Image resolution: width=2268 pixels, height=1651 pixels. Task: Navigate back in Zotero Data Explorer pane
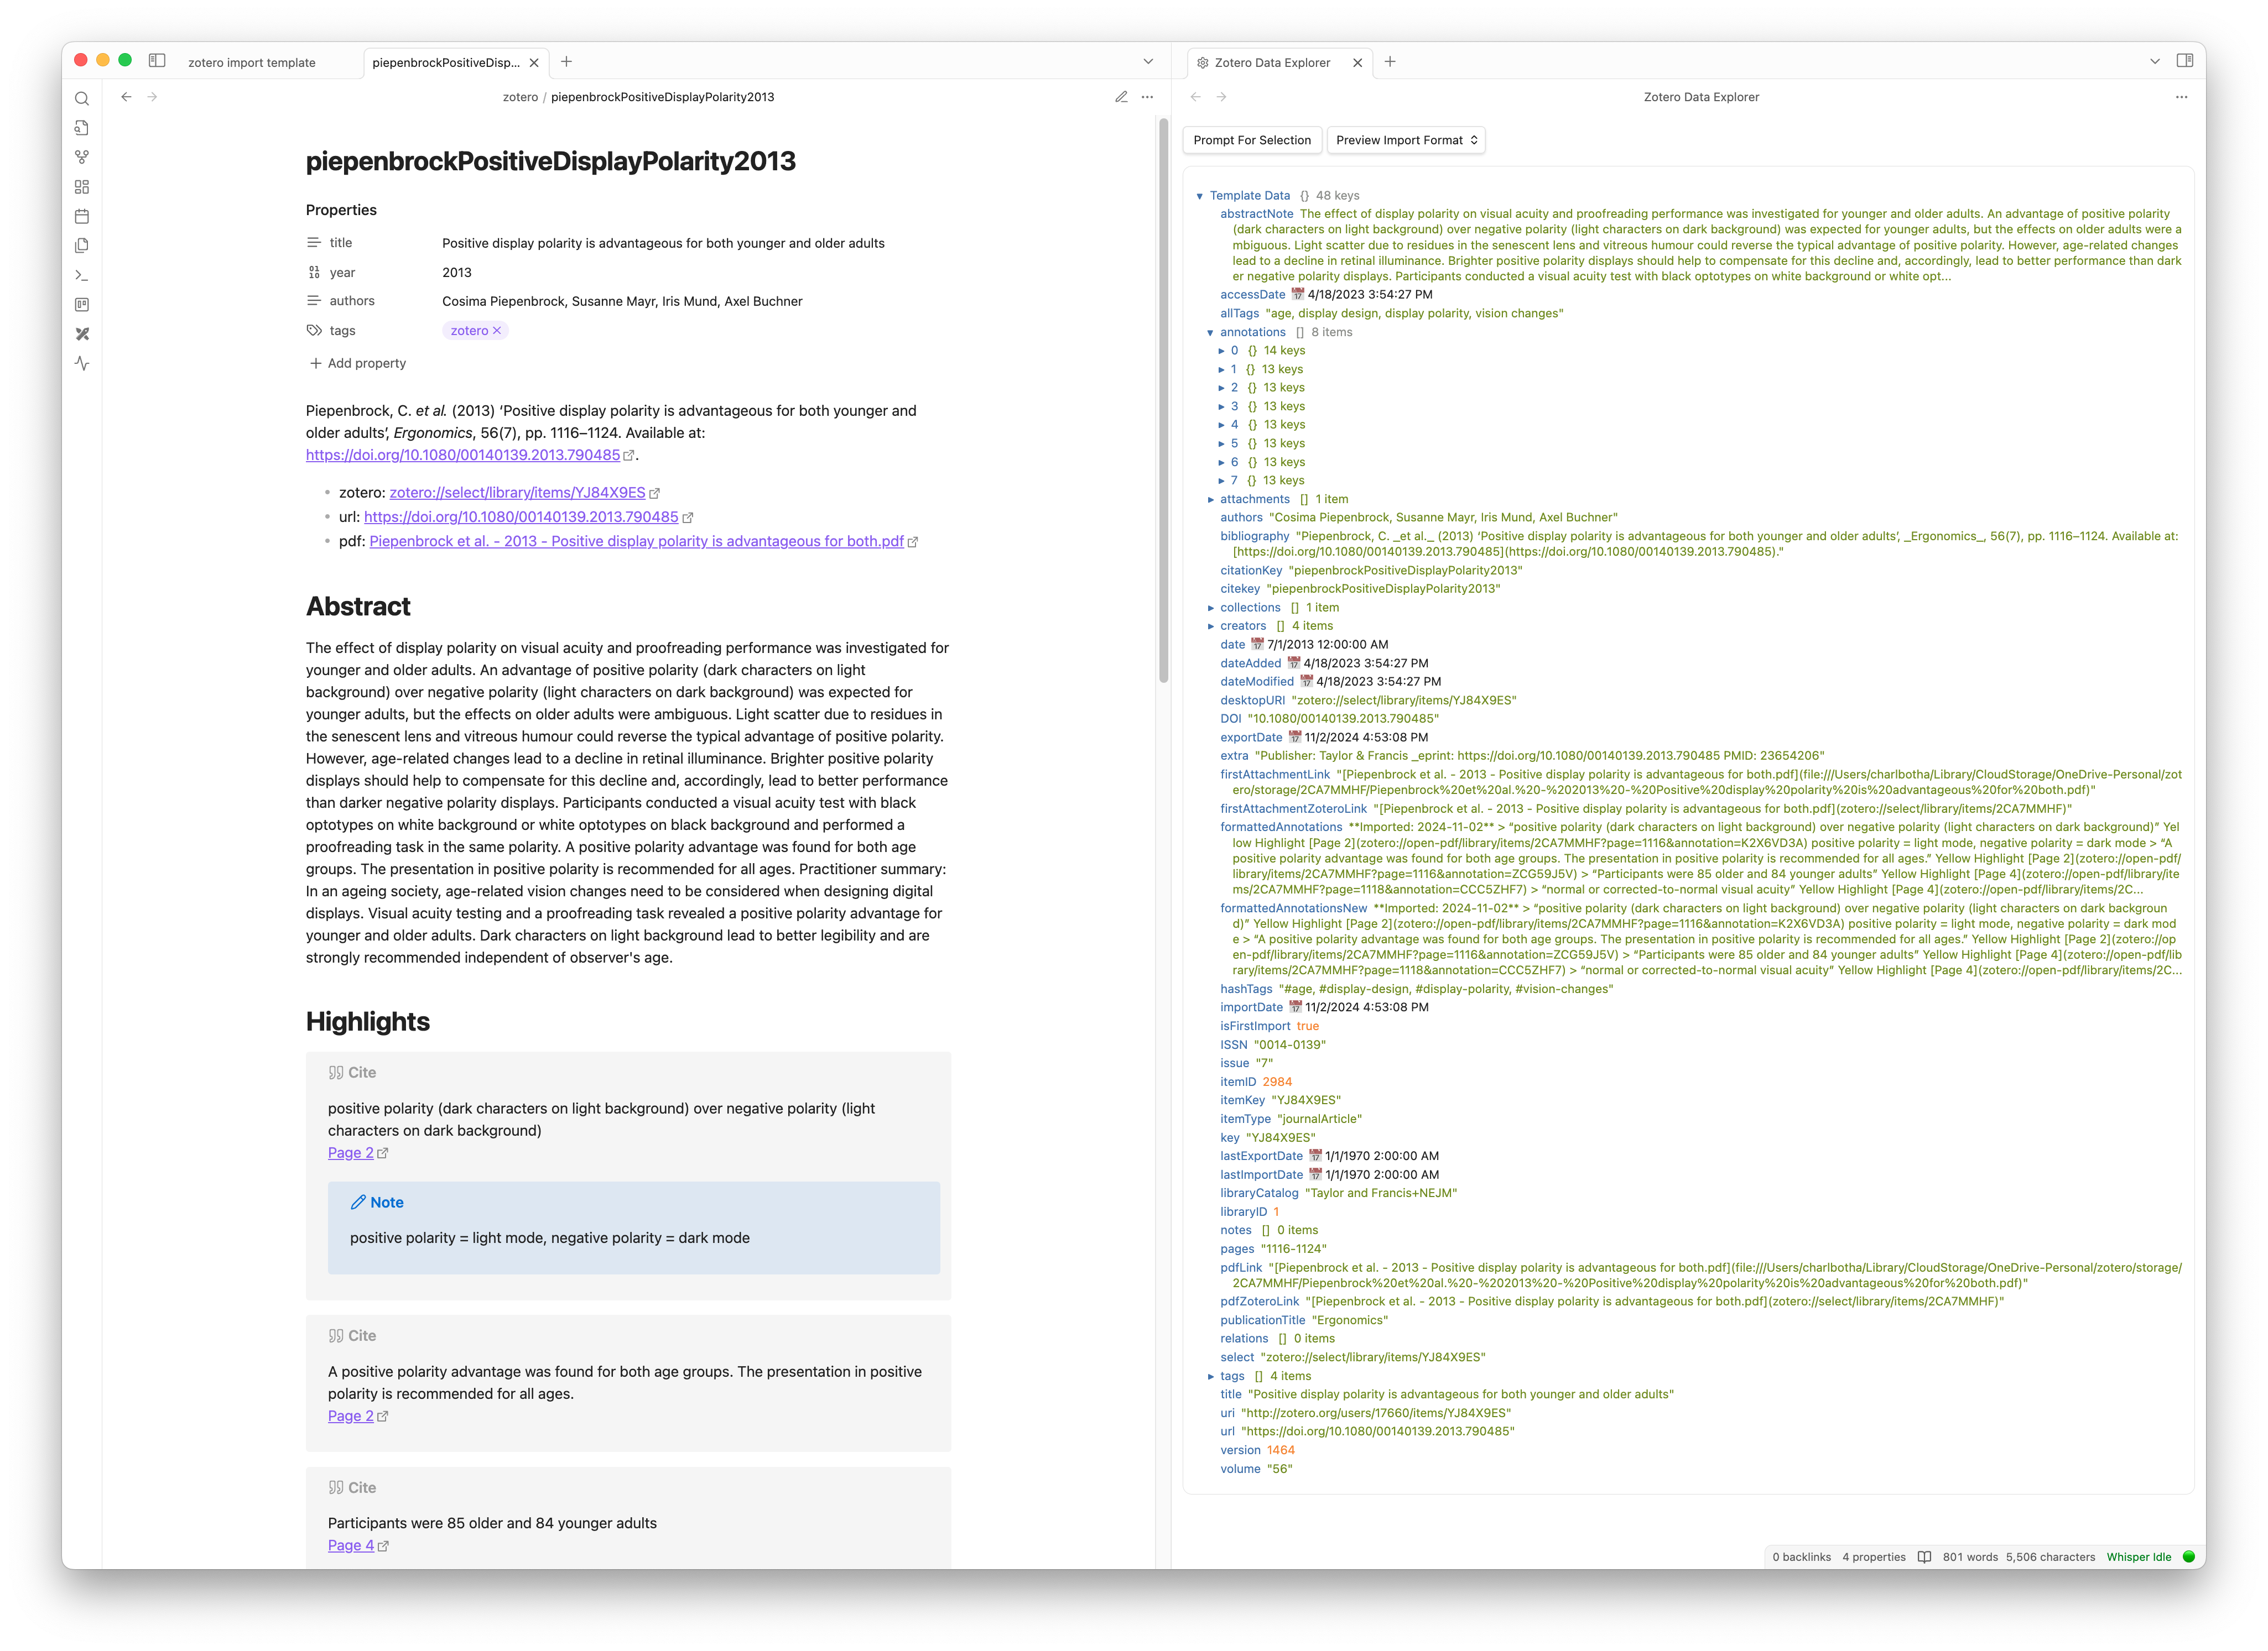point(1196,97)
